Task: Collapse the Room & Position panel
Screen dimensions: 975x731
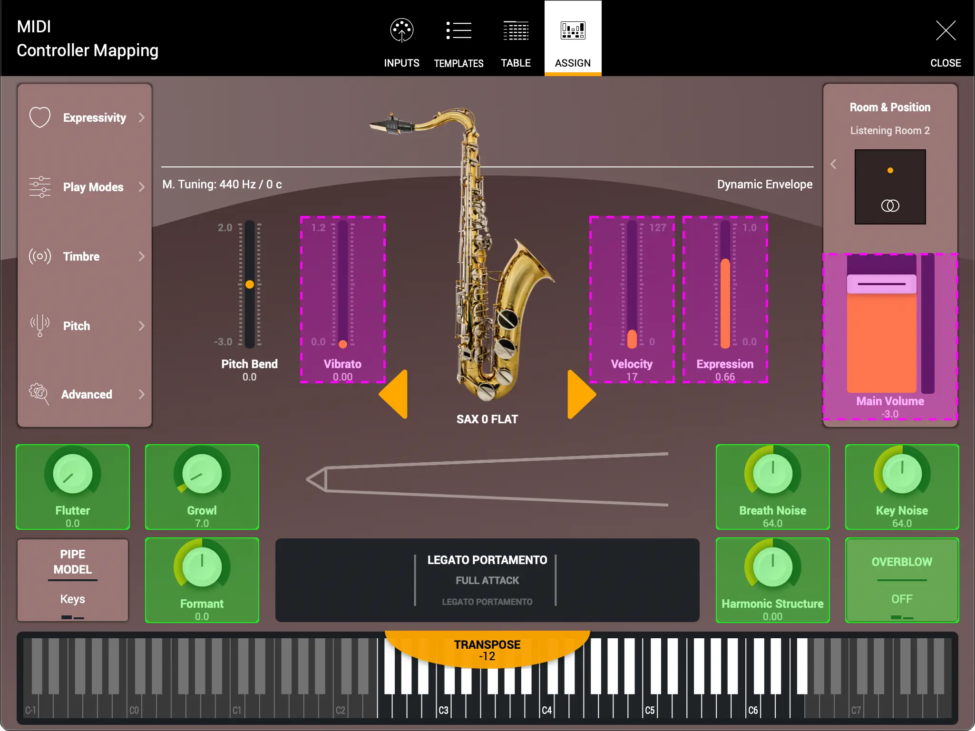Action: [833, 164]
